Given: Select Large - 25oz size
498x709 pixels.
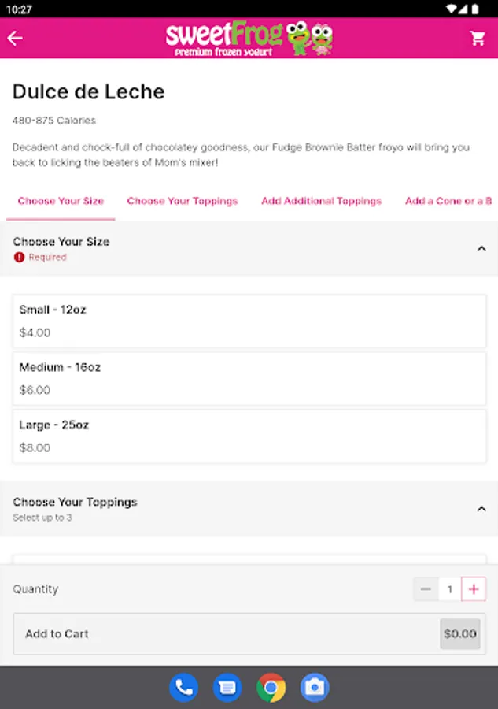Looking at the screenshot, I should (249, 436).
